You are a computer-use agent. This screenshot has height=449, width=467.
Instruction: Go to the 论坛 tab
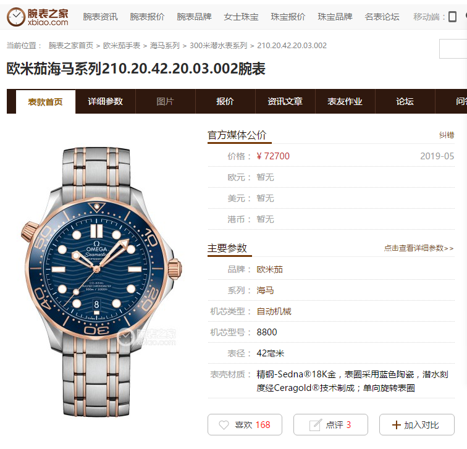coord(405,101)
